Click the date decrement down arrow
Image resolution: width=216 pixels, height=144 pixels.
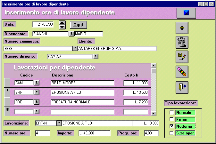[62, 27]
